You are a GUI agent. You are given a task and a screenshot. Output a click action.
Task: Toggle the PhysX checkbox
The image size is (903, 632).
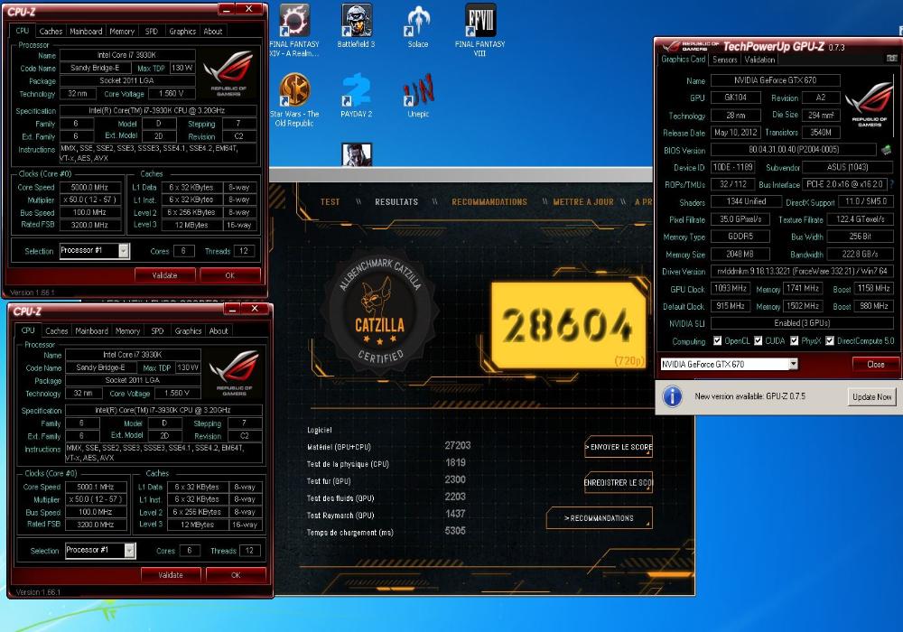tap(794, 340)
